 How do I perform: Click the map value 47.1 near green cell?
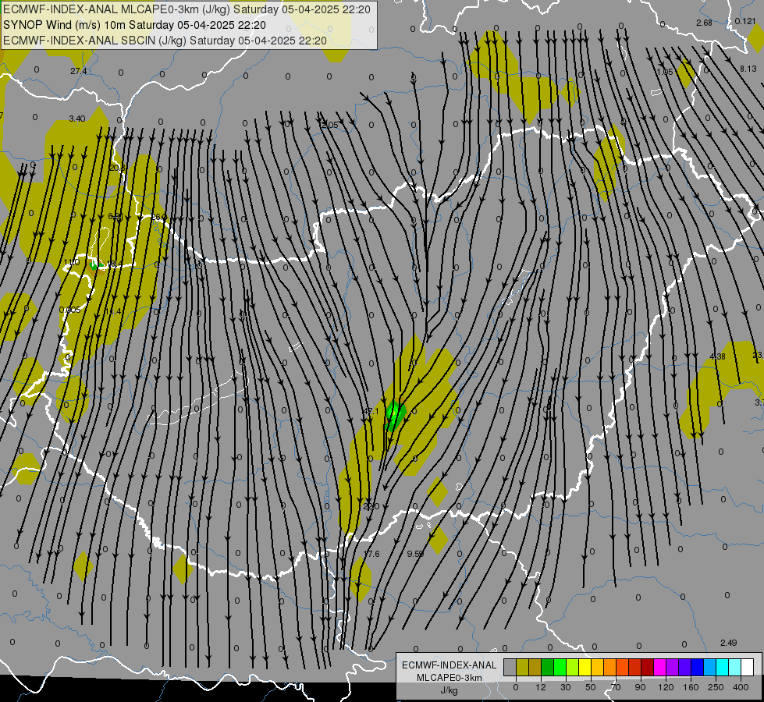371,411
